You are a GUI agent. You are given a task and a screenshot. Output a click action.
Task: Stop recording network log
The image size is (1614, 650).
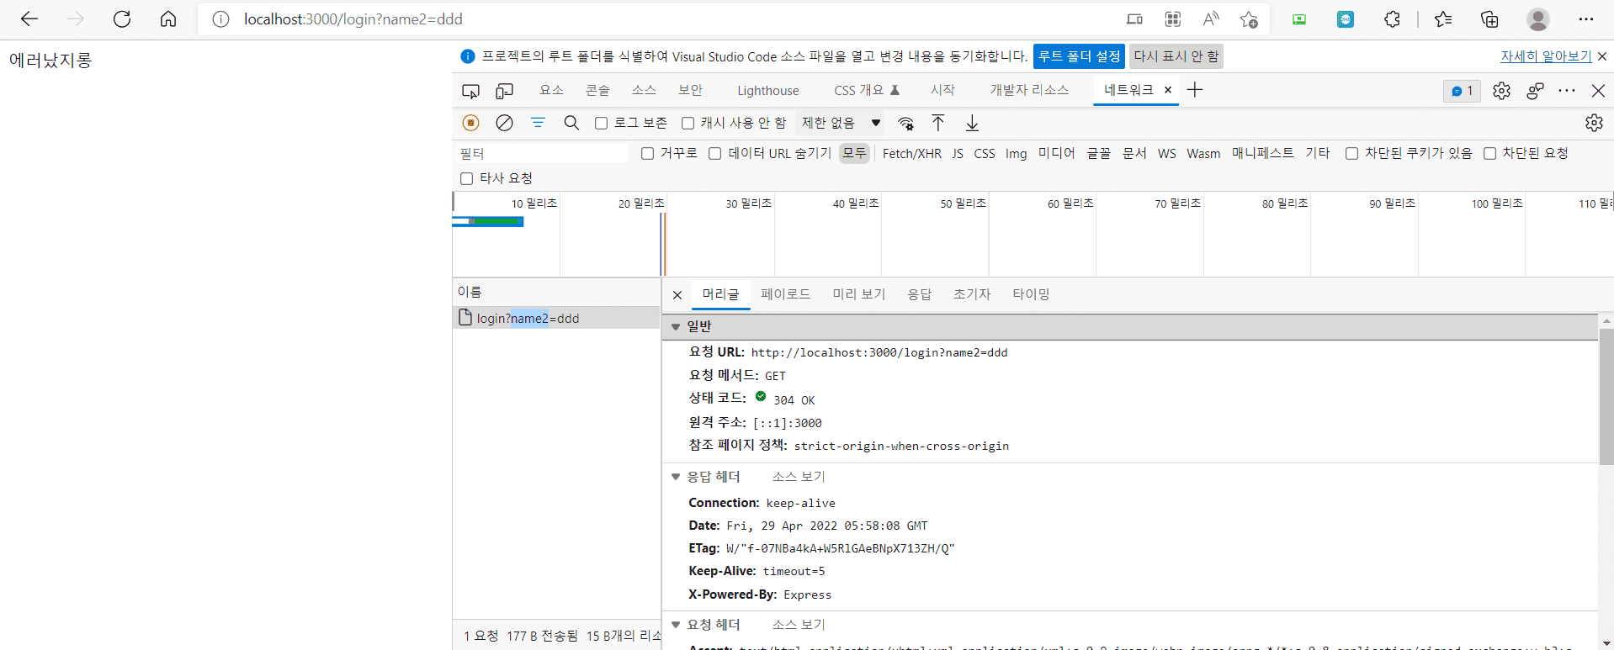(x=471, y=123)
